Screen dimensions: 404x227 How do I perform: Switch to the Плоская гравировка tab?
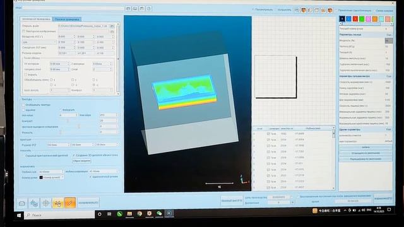tap(67, 20)
